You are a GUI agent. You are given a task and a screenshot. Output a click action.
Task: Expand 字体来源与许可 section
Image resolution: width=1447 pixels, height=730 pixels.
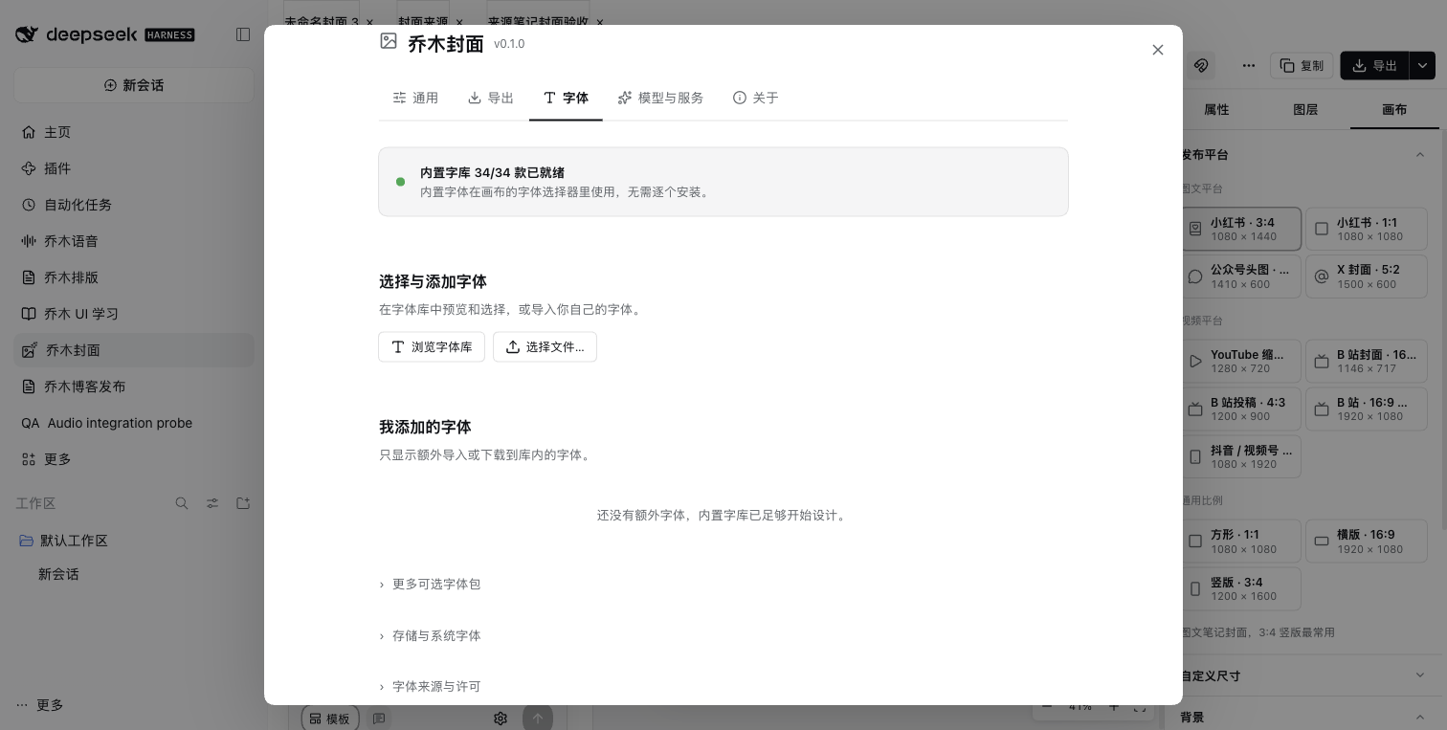pos(430,686)
